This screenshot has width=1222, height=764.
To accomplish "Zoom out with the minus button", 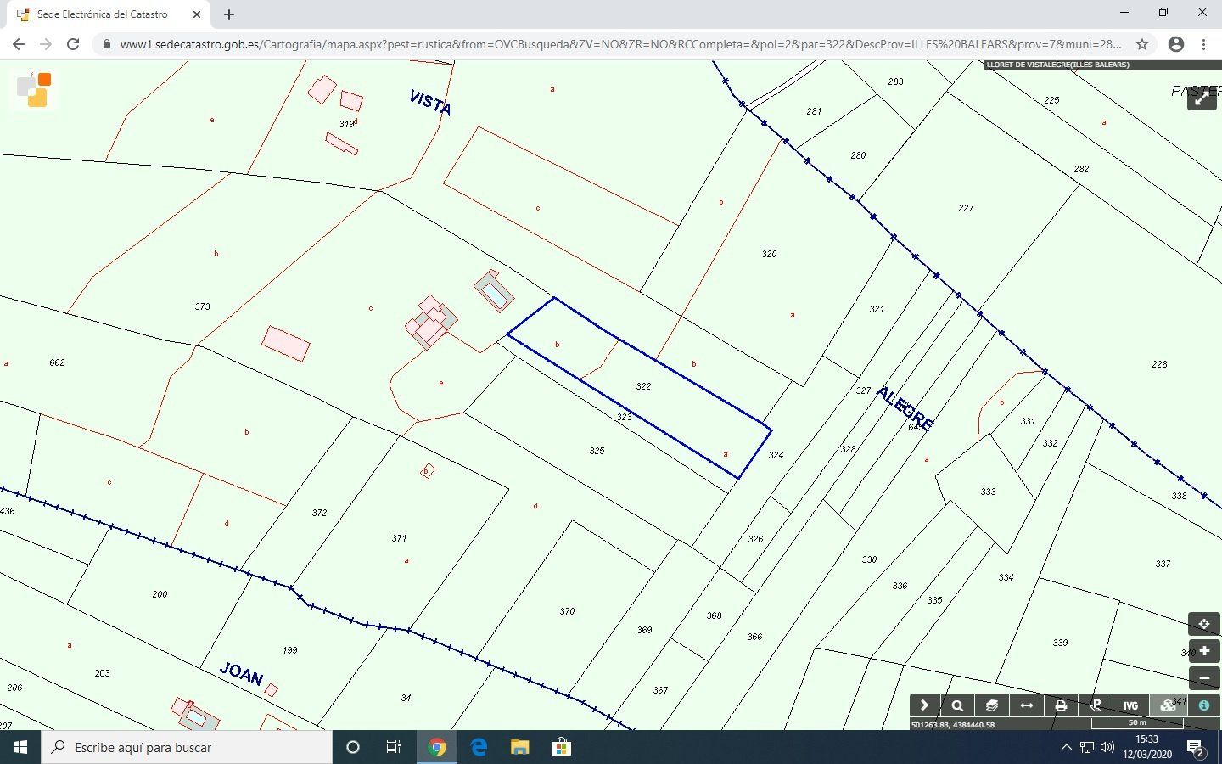I will click(x=1203, y=678).
